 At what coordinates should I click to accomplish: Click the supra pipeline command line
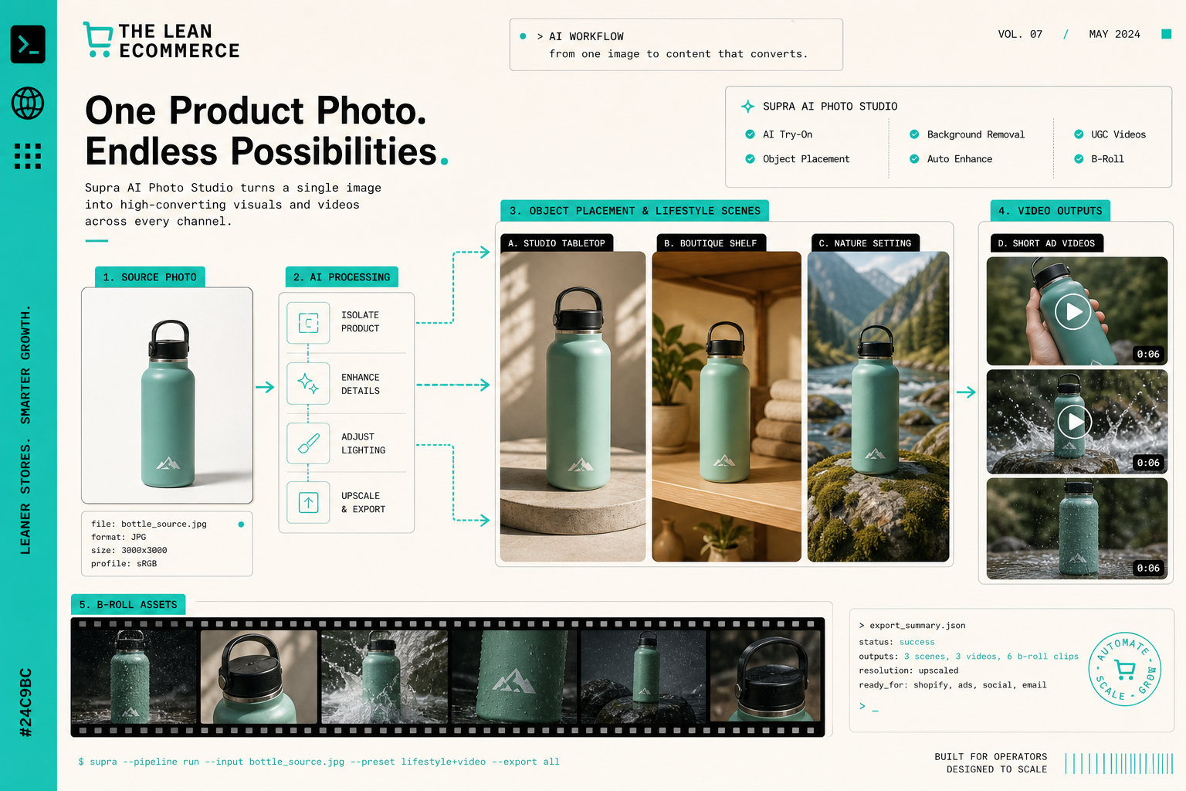pyautogui.click(x=319, y=762)
